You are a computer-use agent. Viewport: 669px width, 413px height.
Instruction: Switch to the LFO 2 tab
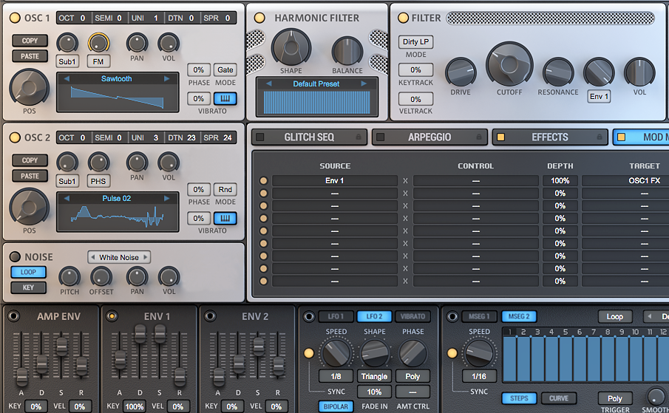click(374, 316)
